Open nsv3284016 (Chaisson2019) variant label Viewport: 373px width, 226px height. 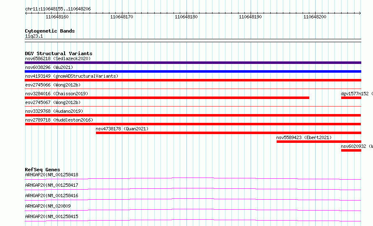click(x=57, y=94)
